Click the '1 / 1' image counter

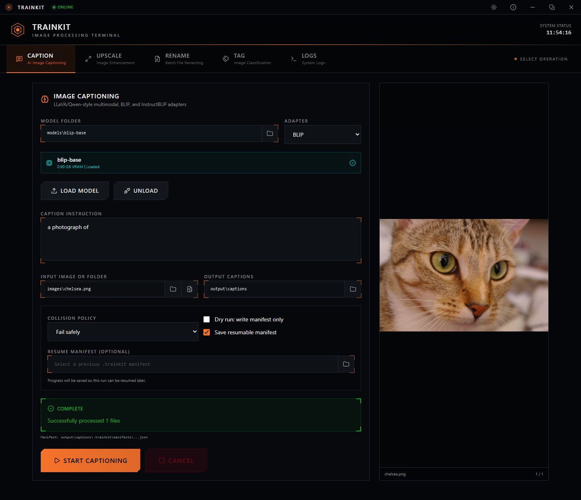click(539, 474)
